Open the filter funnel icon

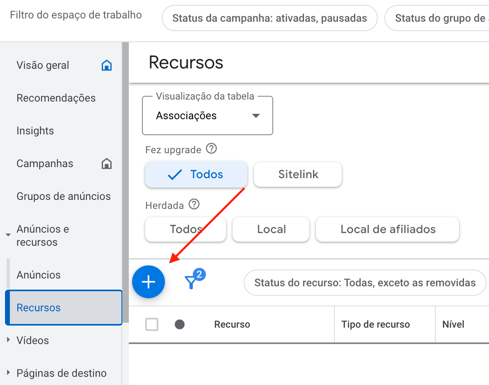pos(191,282)
